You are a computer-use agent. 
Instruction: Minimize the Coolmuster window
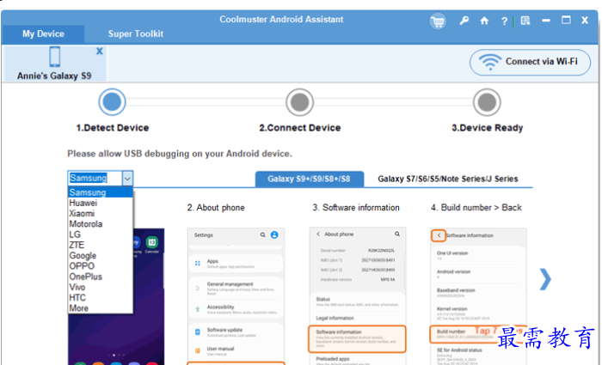click(x=546, y=21)
